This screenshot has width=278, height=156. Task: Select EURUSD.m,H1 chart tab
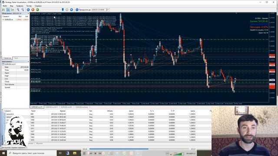(x=37, y=107)
